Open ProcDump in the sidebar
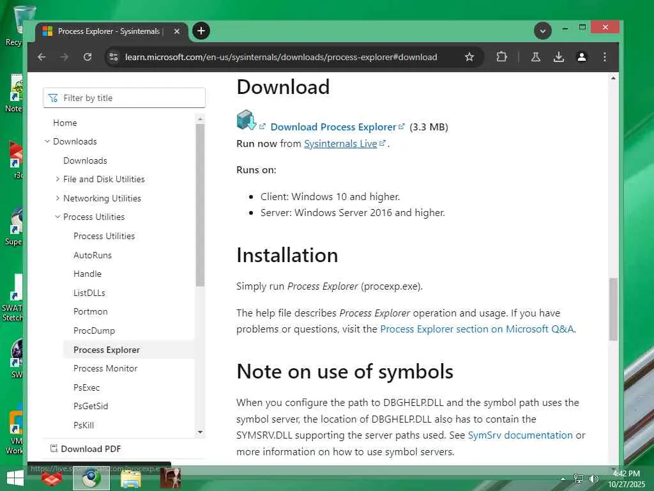This screenshot has width=654, height=491. 95,331
